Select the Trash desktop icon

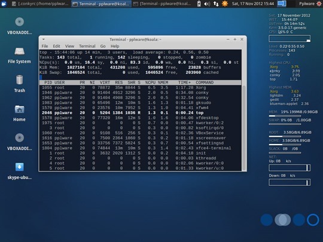(19, 84)
